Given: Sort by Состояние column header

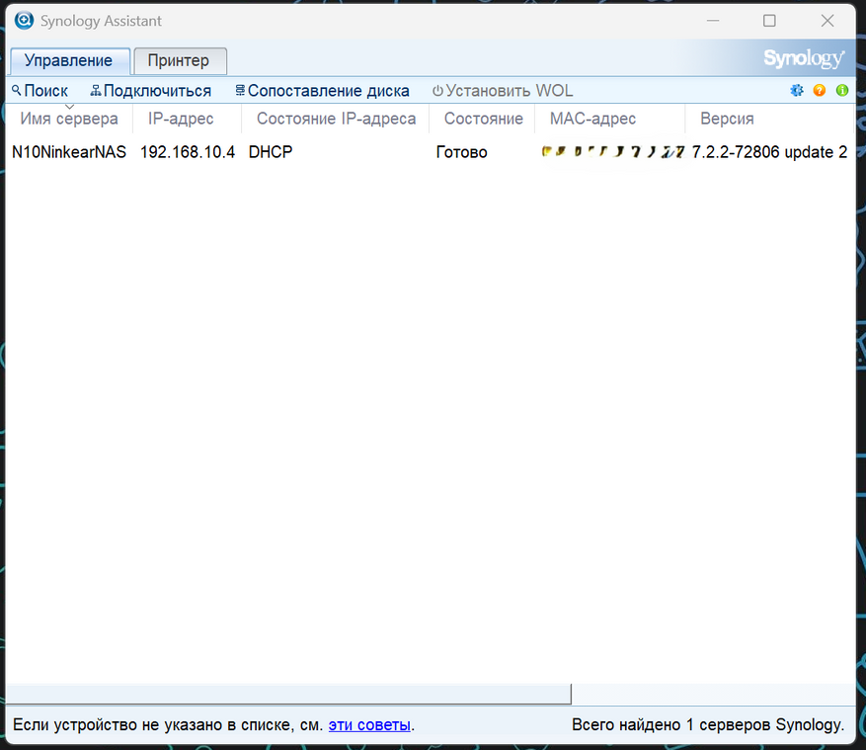Looking at the screenshot, I should (482, 119).
